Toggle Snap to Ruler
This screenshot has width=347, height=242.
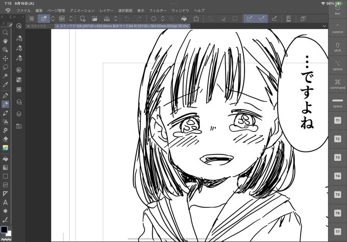pos(250,18)
